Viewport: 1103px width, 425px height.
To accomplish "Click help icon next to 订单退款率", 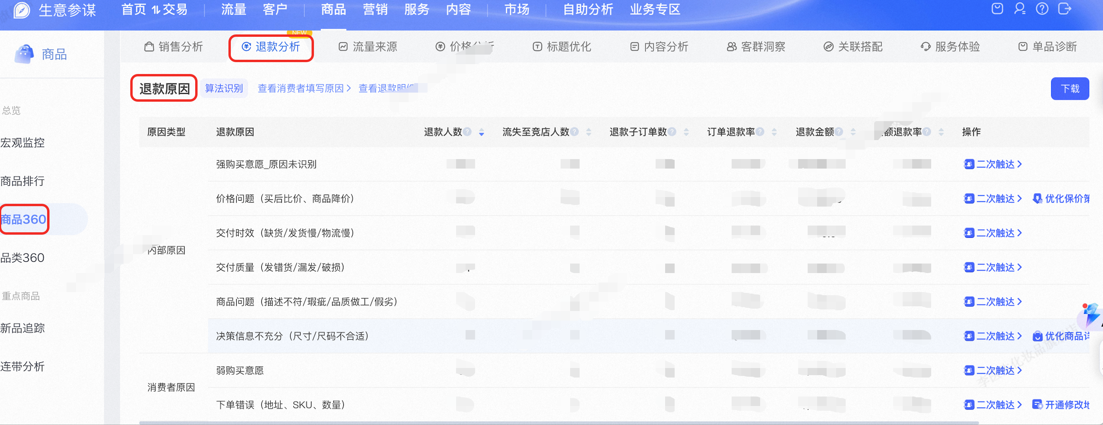I will (x=760, y=132).
